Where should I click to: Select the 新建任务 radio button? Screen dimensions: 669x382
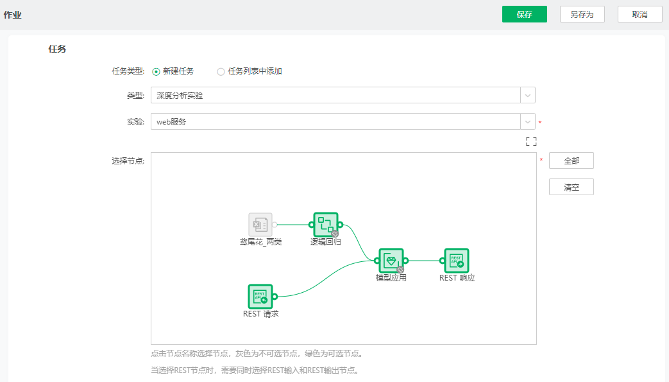[155, 72]
